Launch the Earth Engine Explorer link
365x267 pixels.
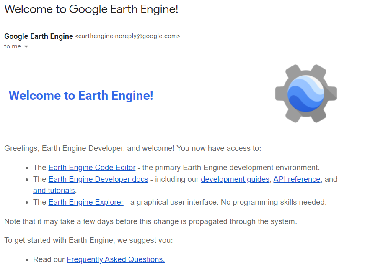[x=86, y=202]
